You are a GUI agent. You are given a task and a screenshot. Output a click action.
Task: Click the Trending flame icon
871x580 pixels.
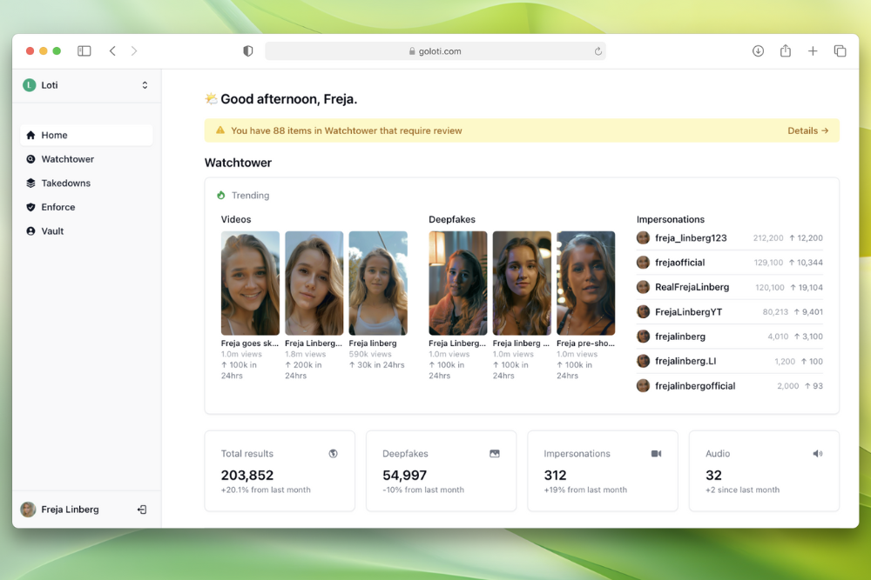coord(219,195)
